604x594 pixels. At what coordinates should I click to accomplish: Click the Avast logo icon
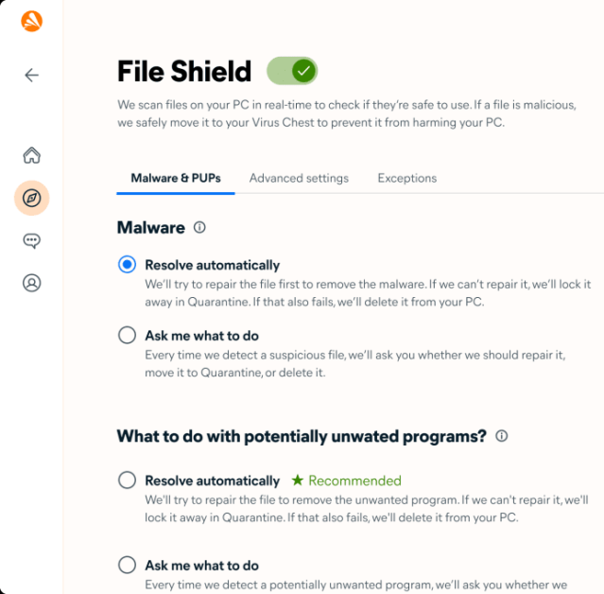click(x=31, y=21)
